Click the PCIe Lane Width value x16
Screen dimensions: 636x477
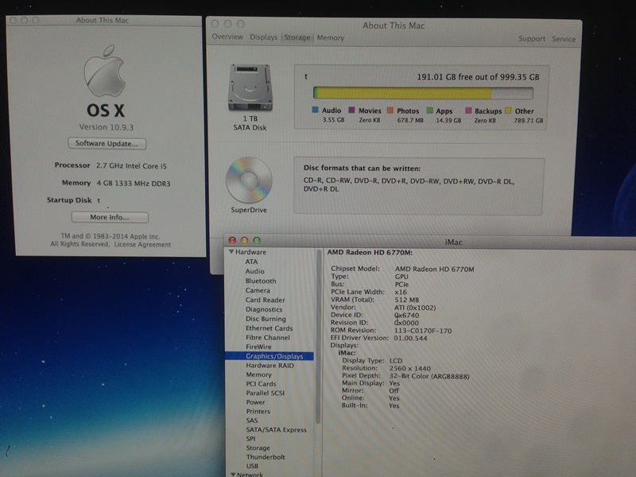401,292
